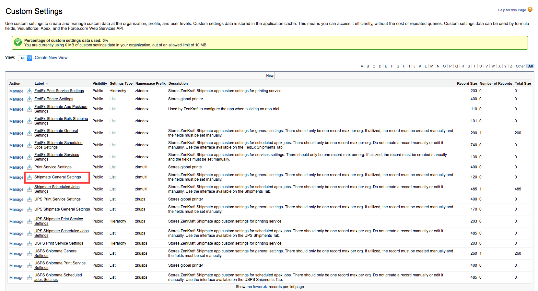This screenshot has height=291, width=538.
Task: Click the Description column header
Action: 178,83
